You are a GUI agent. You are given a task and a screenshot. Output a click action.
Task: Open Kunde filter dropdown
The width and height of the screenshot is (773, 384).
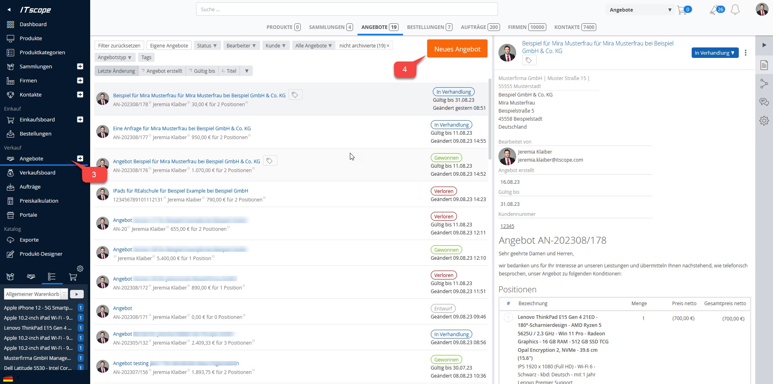pyautogui.click(x=276, y=45)
